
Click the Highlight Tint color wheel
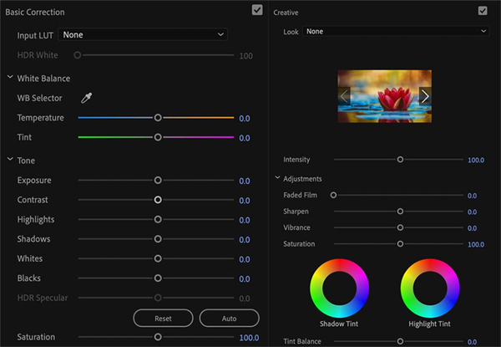[x=430, y=288]
